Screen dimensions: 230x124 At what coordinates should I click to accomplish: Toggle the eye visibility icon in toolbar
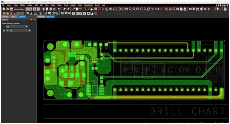point(190,9)
